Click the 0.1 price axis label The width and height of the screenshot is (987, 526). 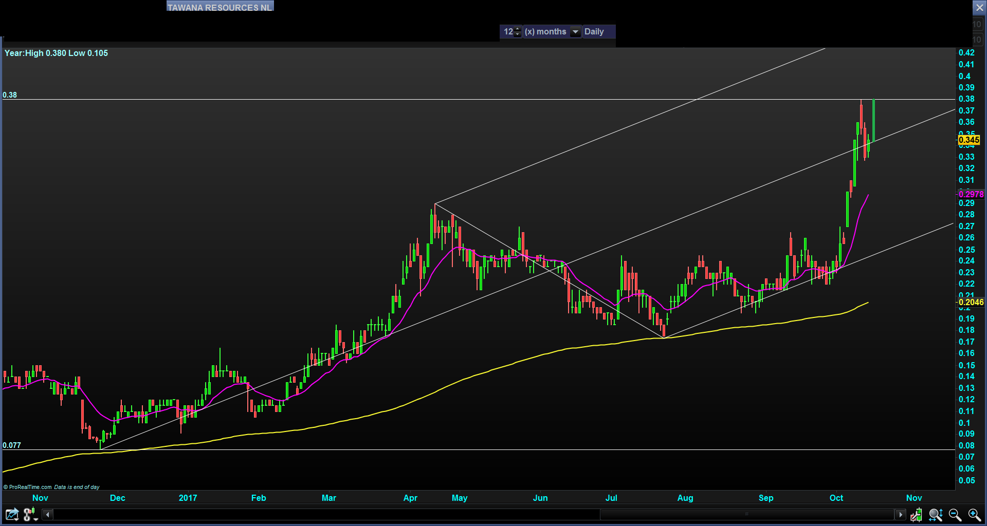[964, 423]
